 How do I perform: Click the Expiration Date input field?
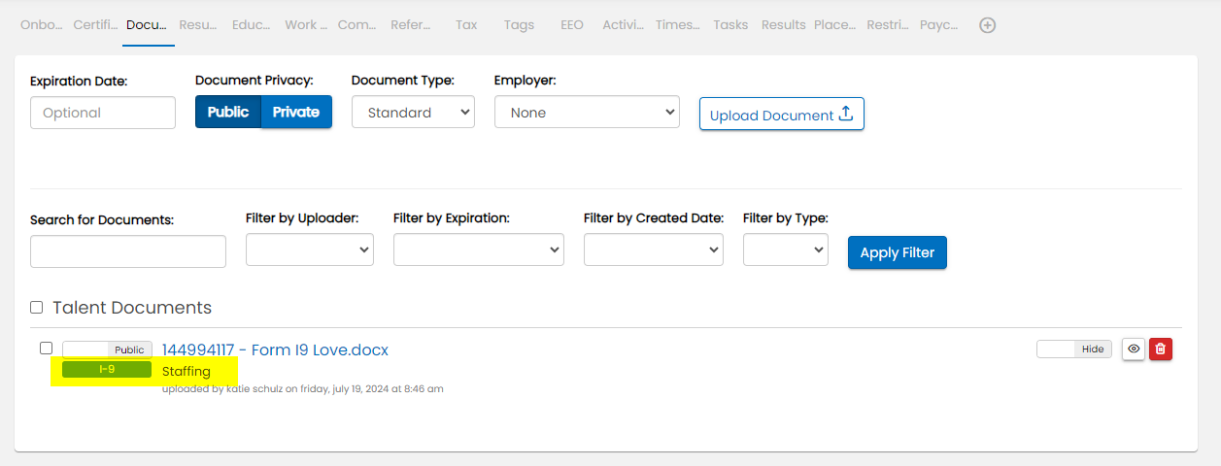coord(103,113)
